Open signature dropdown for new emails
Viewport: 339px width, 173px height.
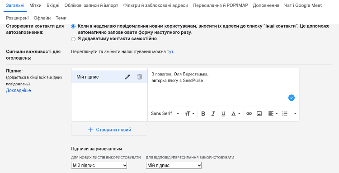[99, 166]
